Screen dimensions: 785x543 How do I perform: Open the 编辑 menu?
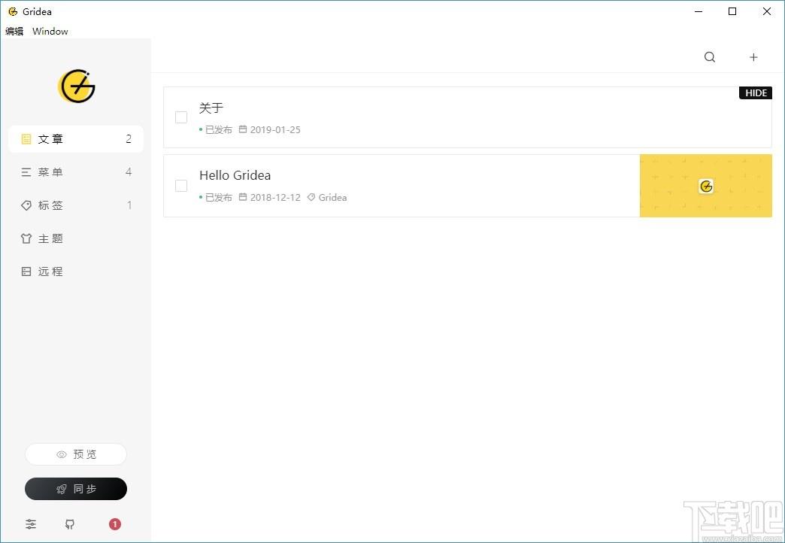(14, 31)
